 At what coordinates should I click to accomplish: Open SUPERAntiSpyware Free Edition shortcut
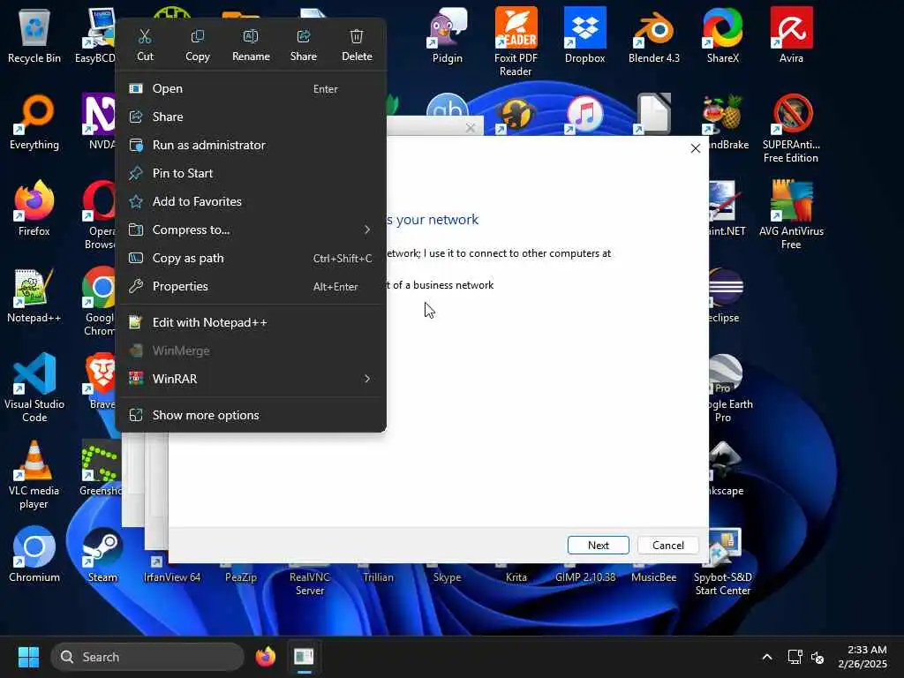[x=791, y=129]
